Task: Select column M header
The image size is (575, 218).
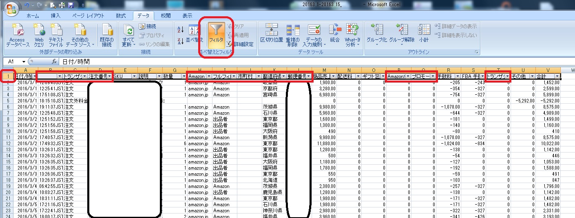Action: coord(324,70)
